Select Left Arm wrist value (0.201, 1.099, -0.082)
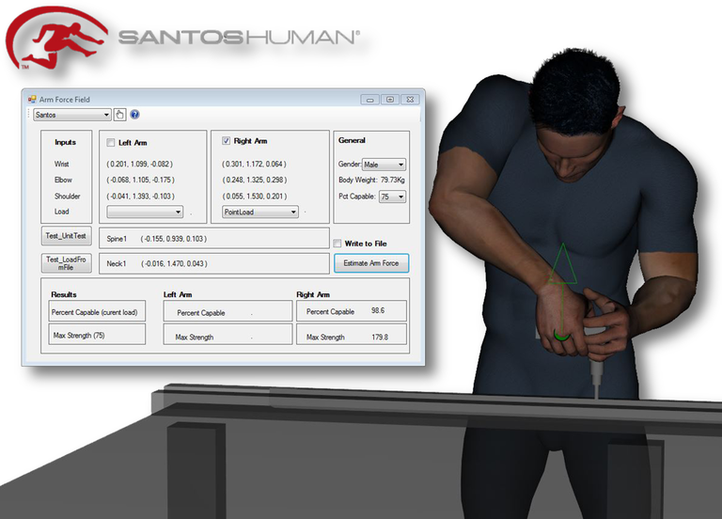 click(x=139, y=164)
